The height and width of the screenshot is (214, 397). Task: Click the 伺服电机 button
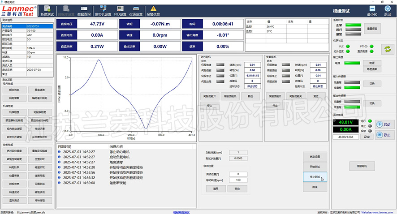(x=362, y=166)
